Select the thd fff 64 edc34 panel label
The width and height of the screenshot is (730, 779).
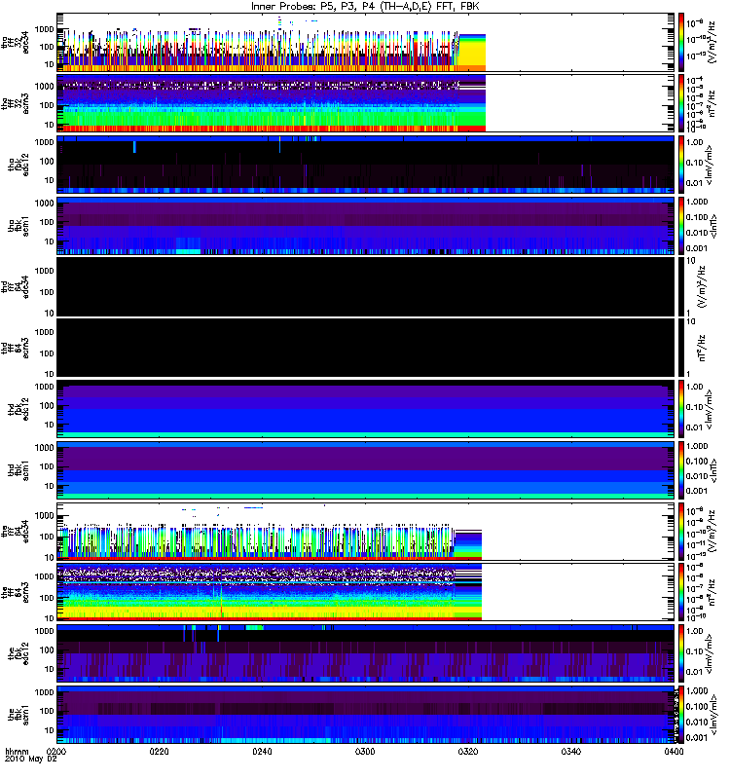(15, 286)
